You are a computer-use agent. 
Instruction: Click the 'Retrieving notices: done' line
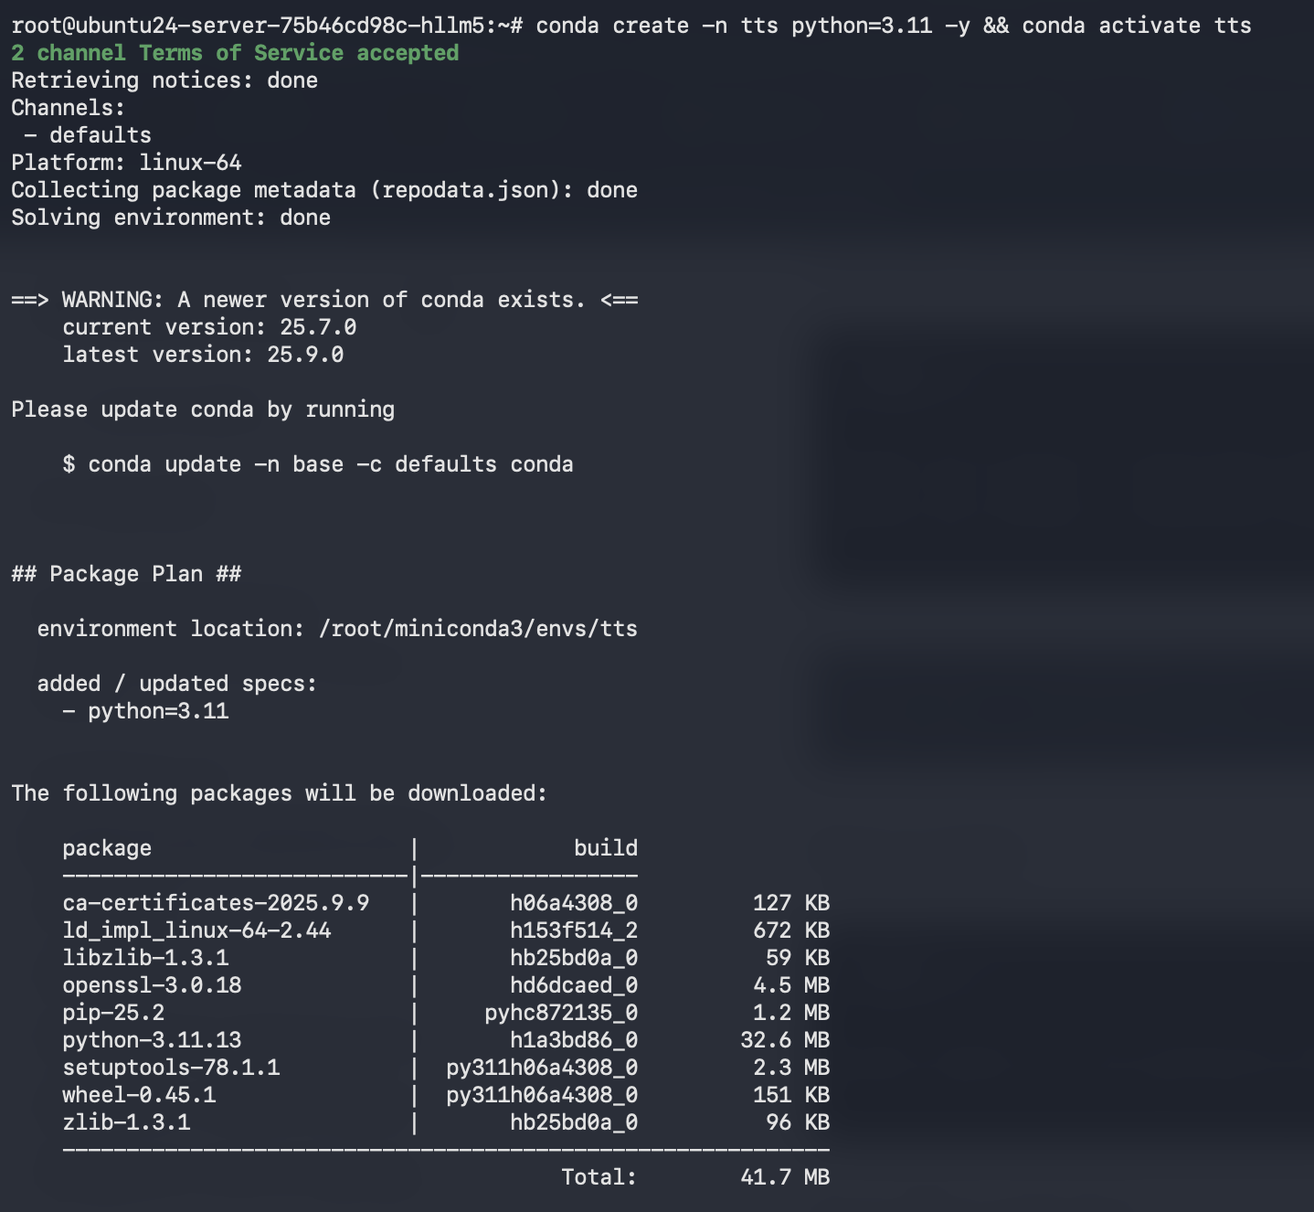[164, 80]
